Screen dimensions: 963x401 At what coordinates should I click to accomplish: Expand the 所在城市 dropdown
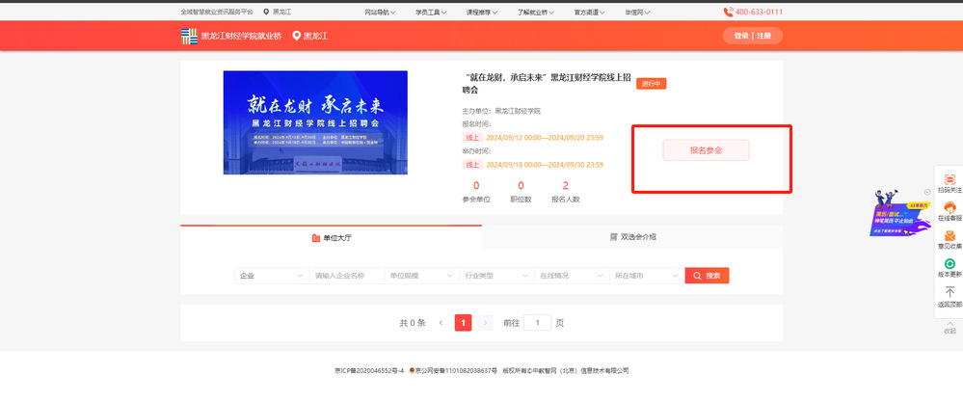pyautogui.click(x=645, y=276)
